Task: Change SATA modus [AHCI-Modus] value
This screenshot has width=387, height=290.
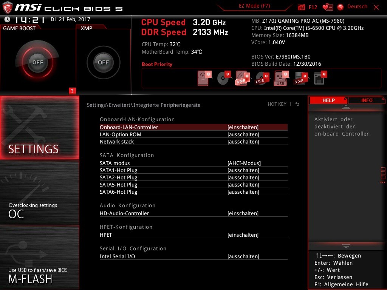Action: 244,163
